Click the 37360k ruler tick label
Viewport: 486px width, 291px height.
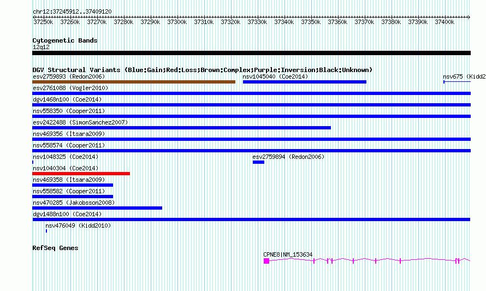tap(337, 22)
